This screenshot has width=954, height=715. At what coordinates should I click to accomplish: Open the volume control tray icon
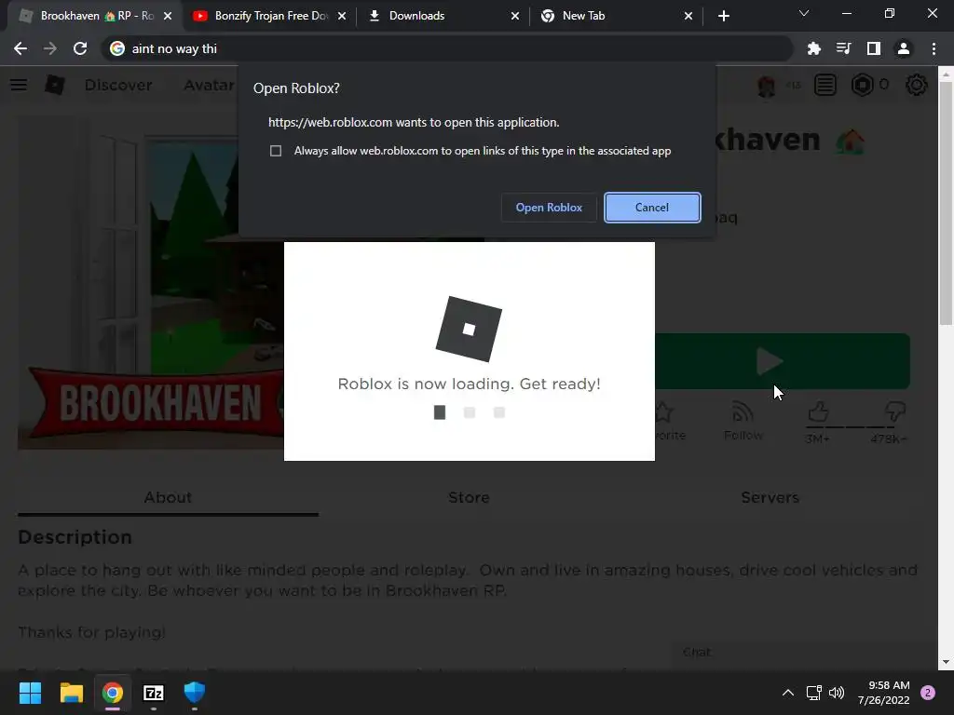838,693
